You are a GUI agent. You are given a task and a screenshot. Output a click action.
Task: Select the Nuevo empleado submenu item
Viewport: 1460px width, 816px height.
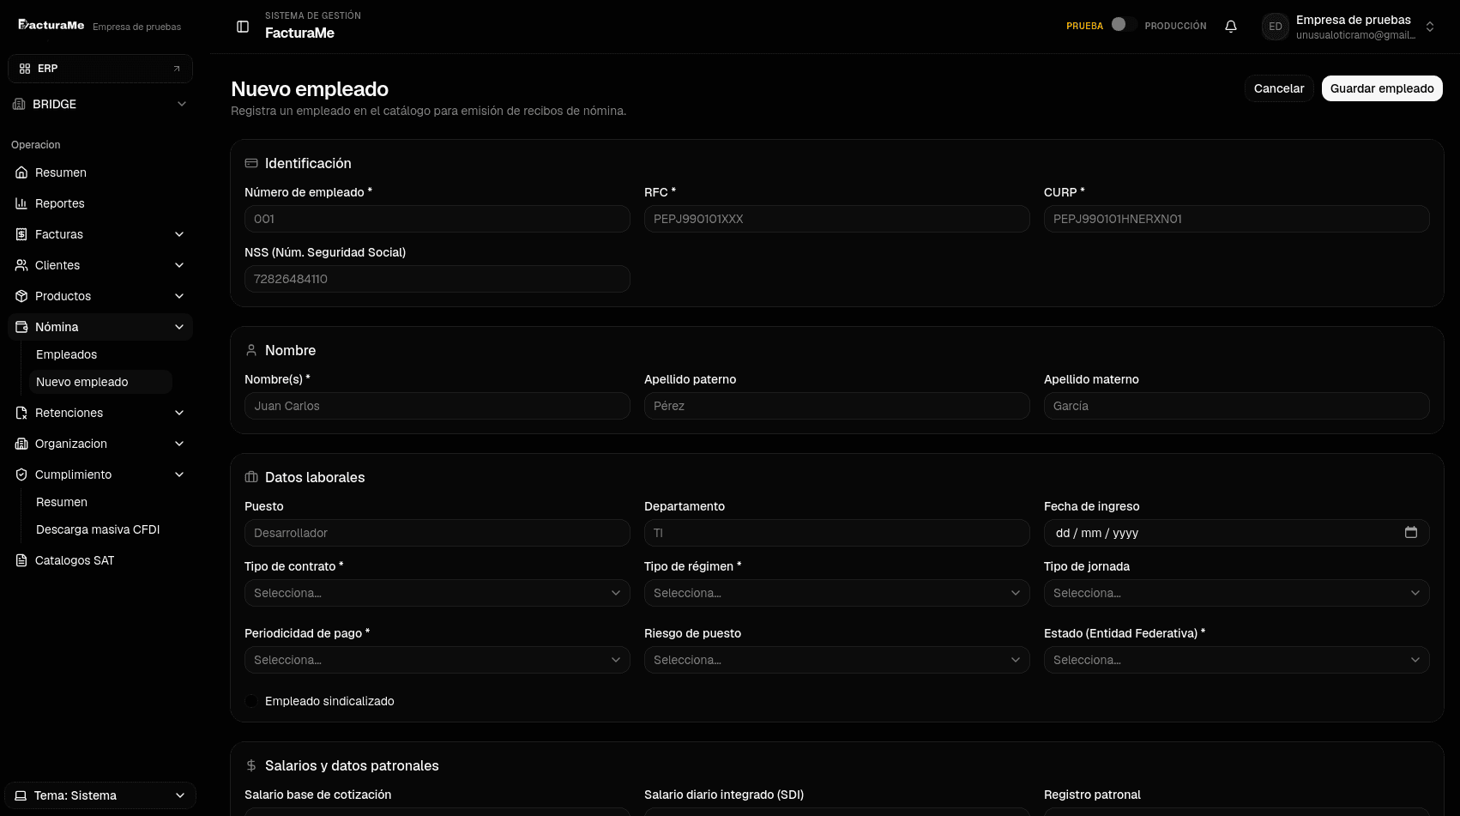pos(100,382)
